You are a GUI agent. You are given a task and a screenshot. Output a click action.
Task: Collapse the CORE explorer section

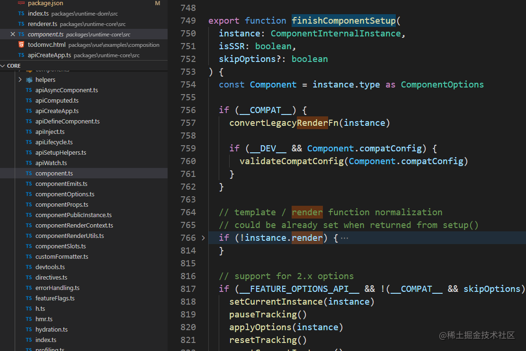(x=3, y=66)
